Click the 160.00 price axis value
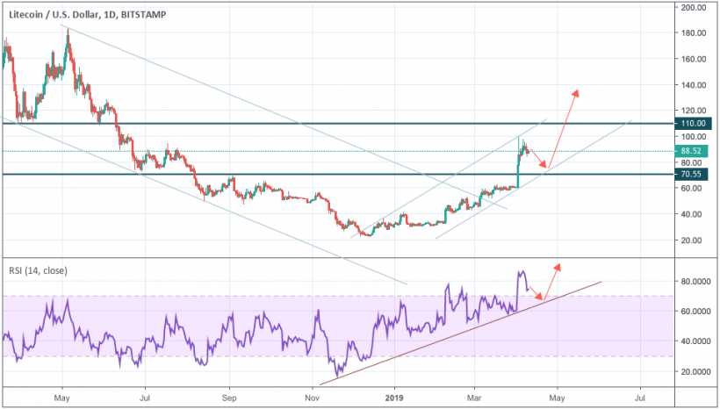 pos(694,59)
